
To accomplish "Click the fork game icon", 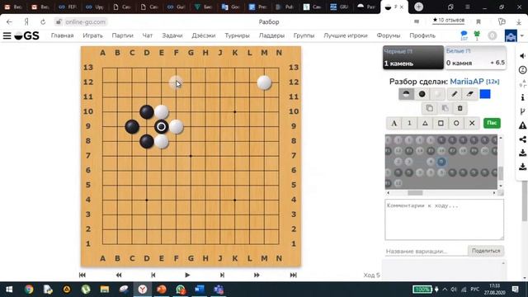I will [x=522, y=111].
